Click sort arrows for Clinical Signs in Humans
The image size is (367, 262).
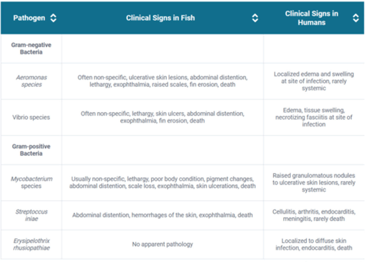356,18
